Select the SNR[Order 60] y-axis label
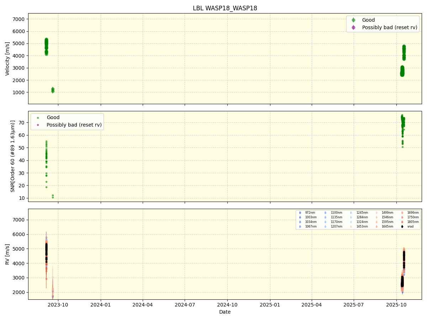 click(x=13, y=156)
